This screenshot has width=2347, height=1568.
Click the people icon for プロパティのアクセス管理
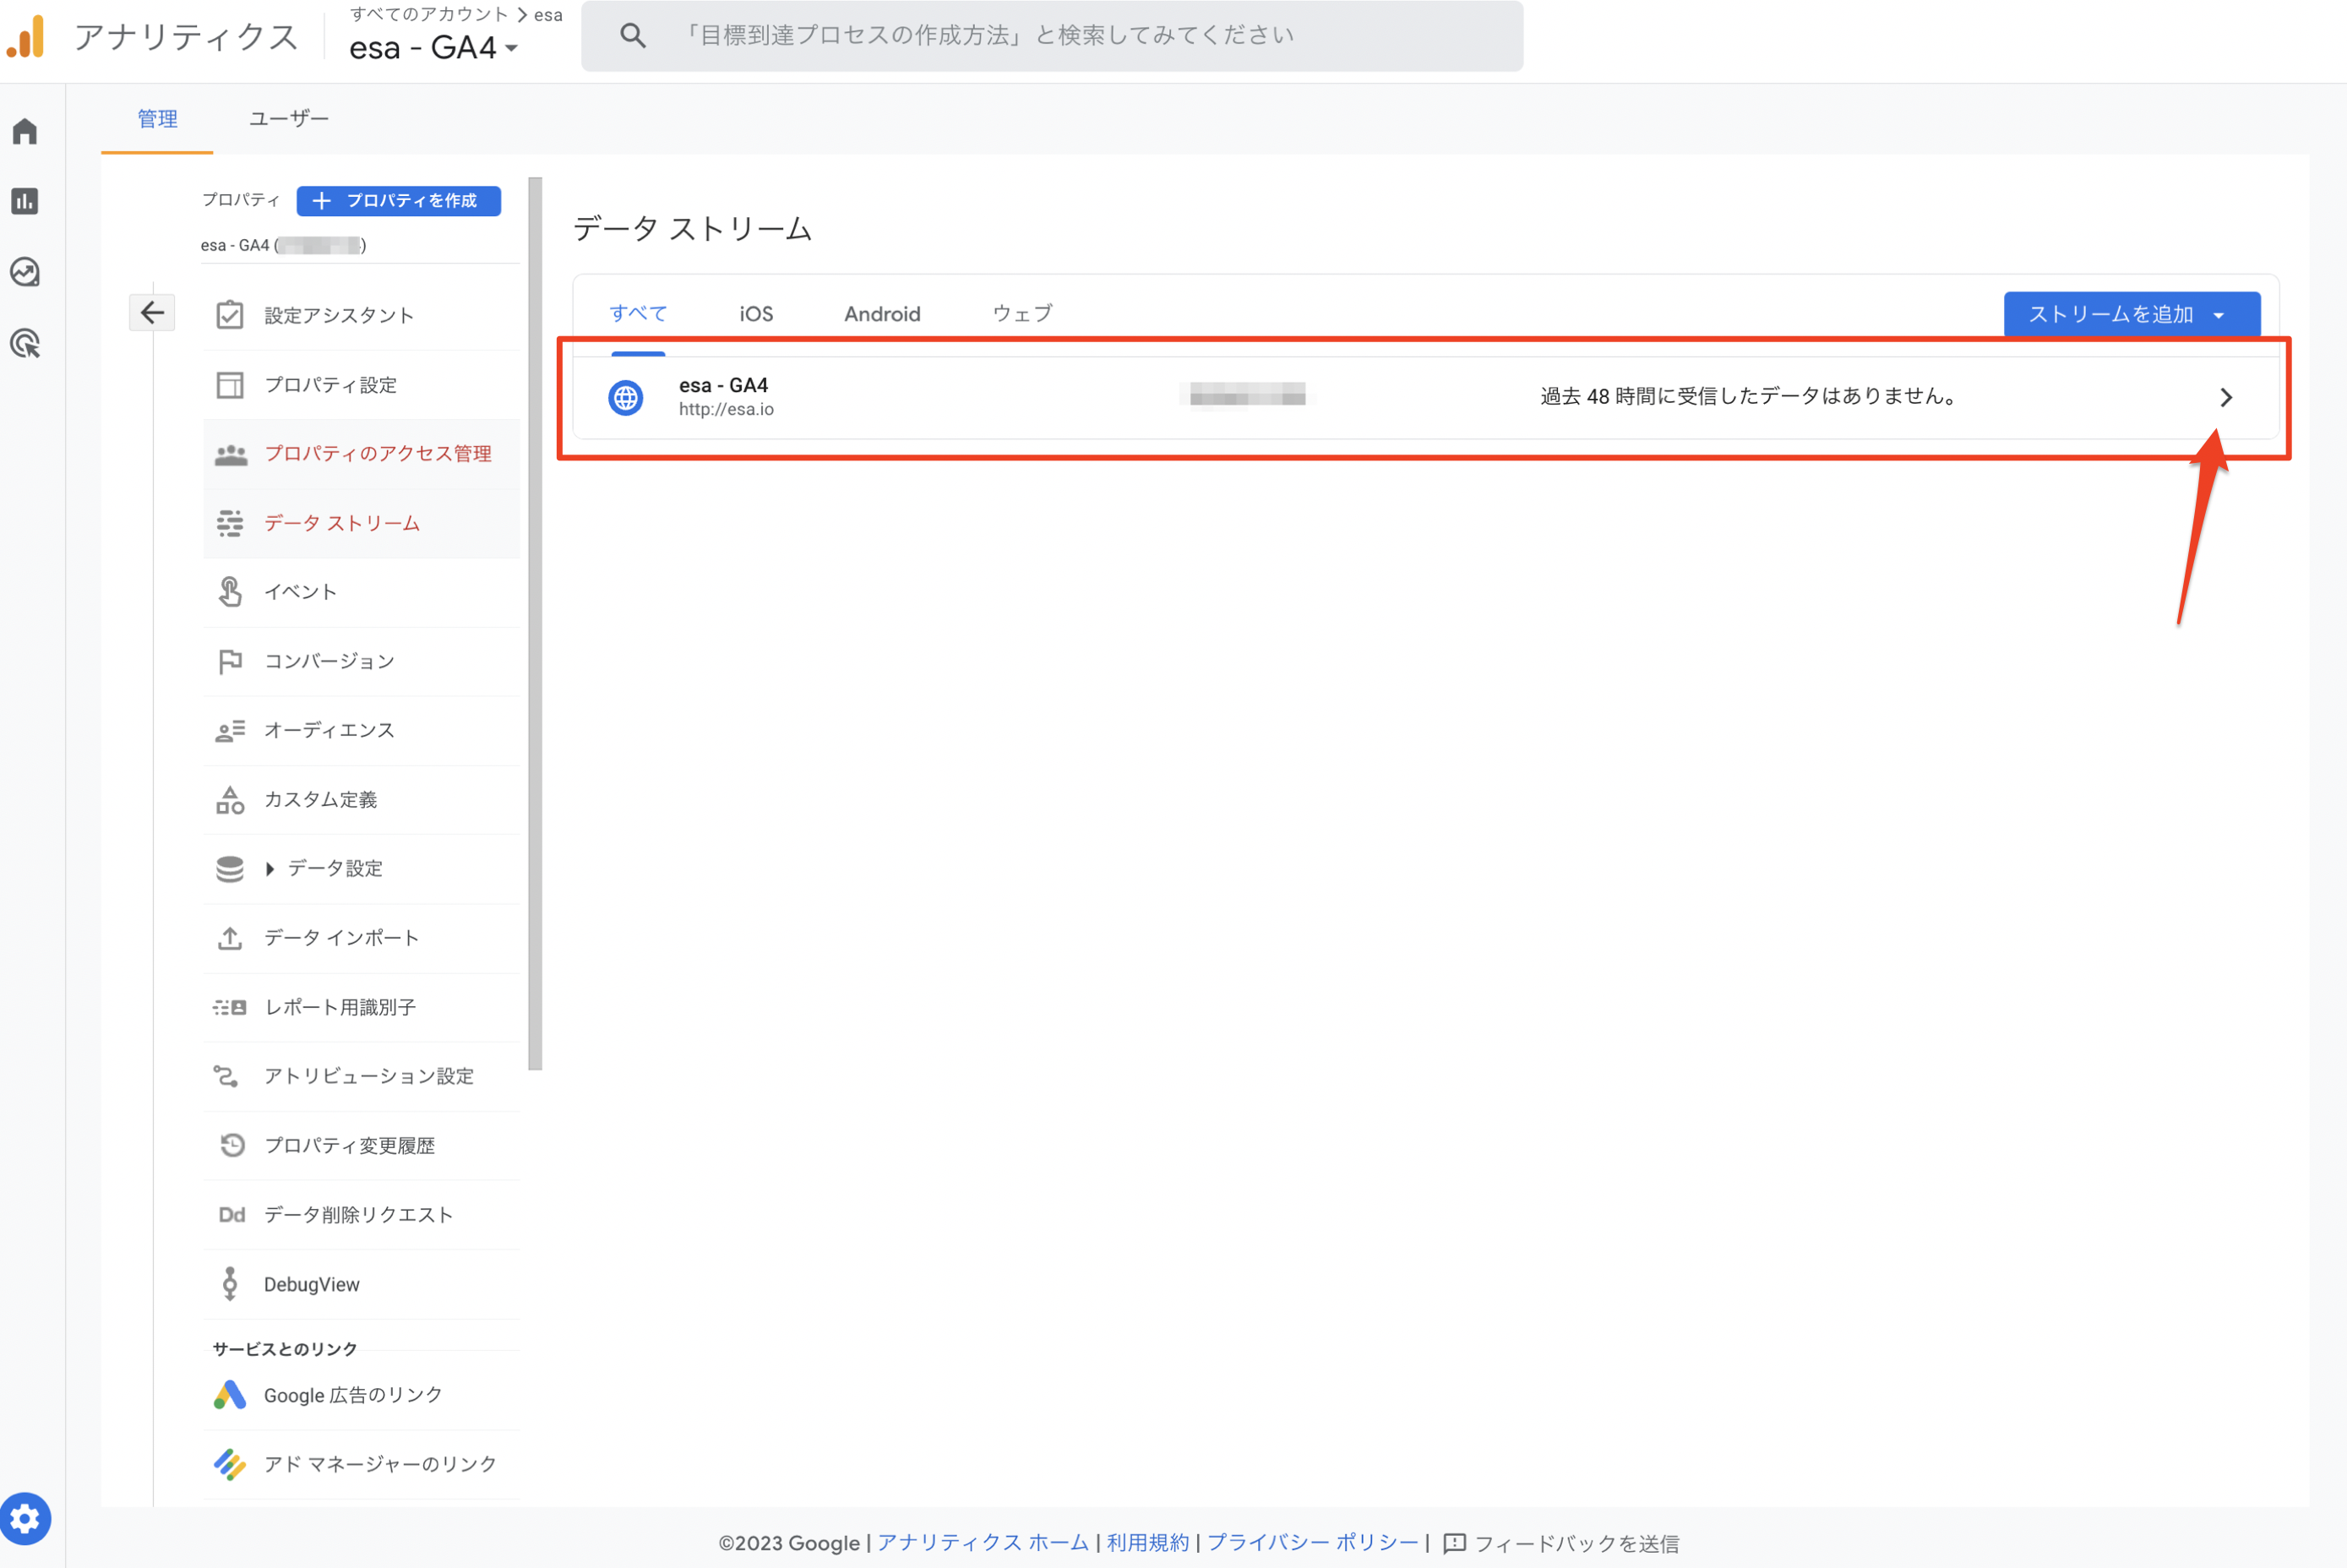pyautogui.click(x=231, y=454)
